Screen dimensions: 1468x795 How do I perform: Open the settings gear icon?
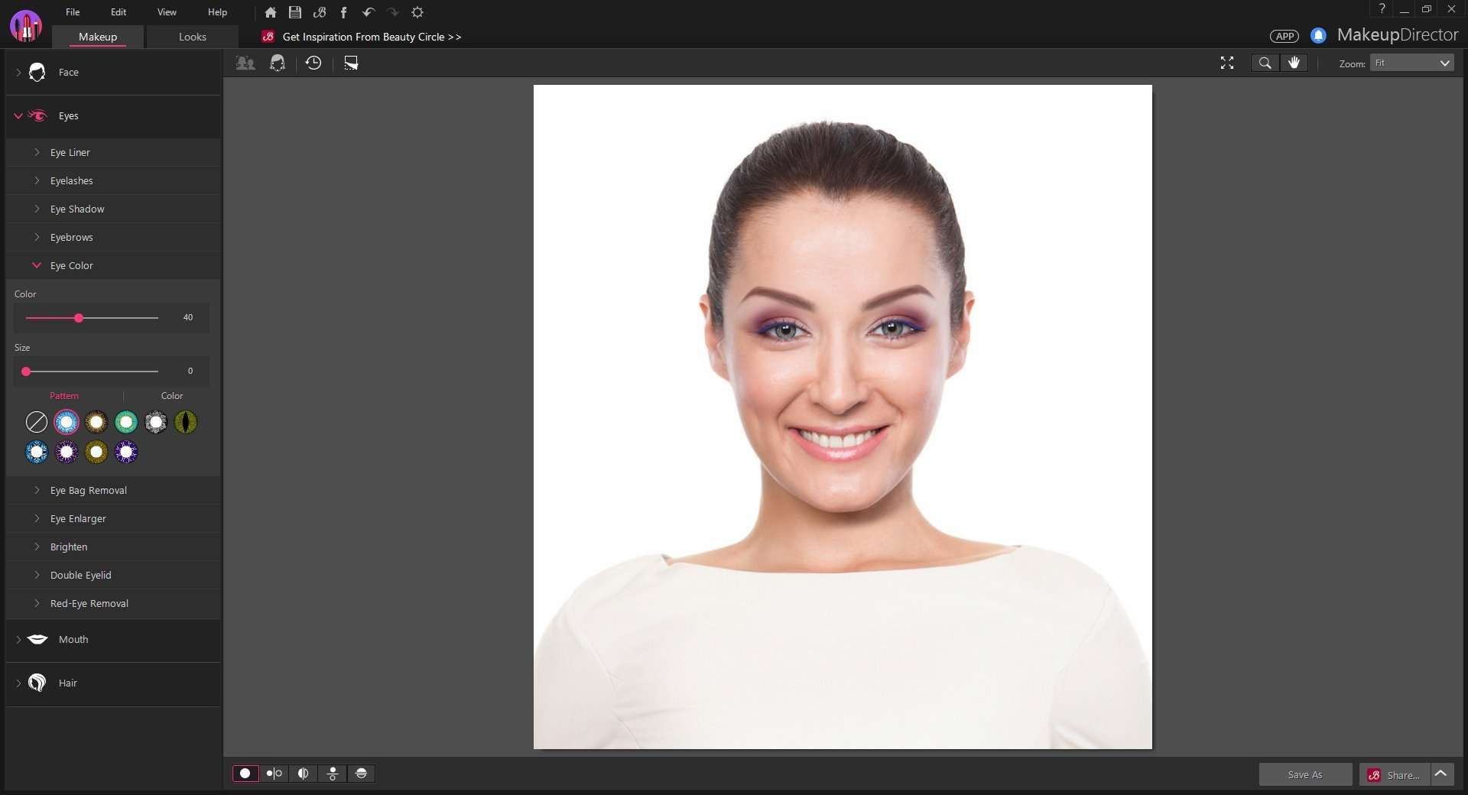pos(417,12)
